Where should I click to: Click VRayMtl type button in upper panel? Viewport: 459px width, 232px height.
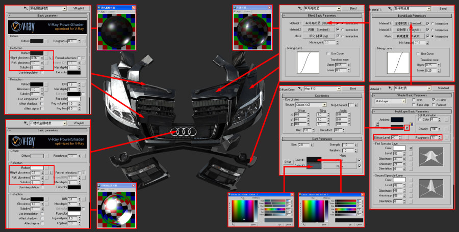79,9
